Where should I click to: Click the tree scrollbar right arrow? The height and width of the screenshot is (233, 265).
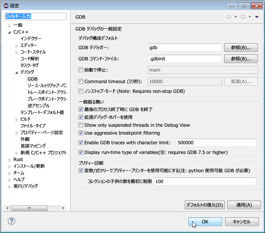[x=63, y=208]
